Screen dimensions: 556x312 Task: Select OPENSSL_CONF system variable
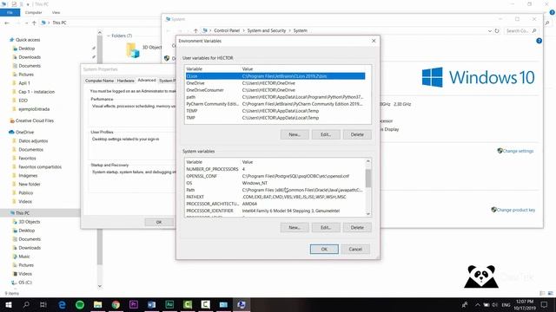275,176
